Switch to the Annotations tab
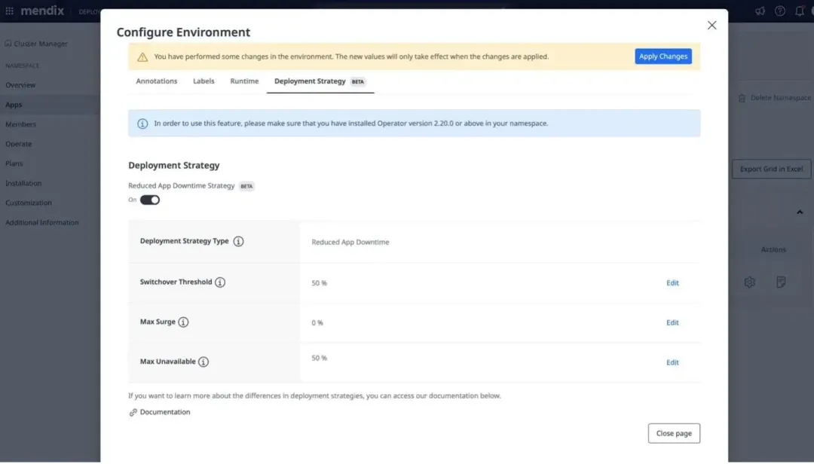This screenshot has height=464, width=814. [157, 81]
